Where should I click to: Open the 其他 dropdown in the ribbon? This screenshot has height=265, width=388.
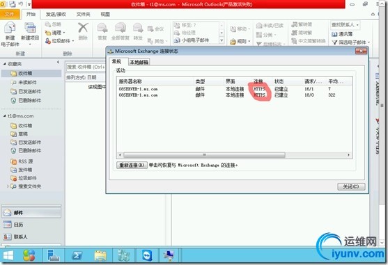click(x=158, y=41)
